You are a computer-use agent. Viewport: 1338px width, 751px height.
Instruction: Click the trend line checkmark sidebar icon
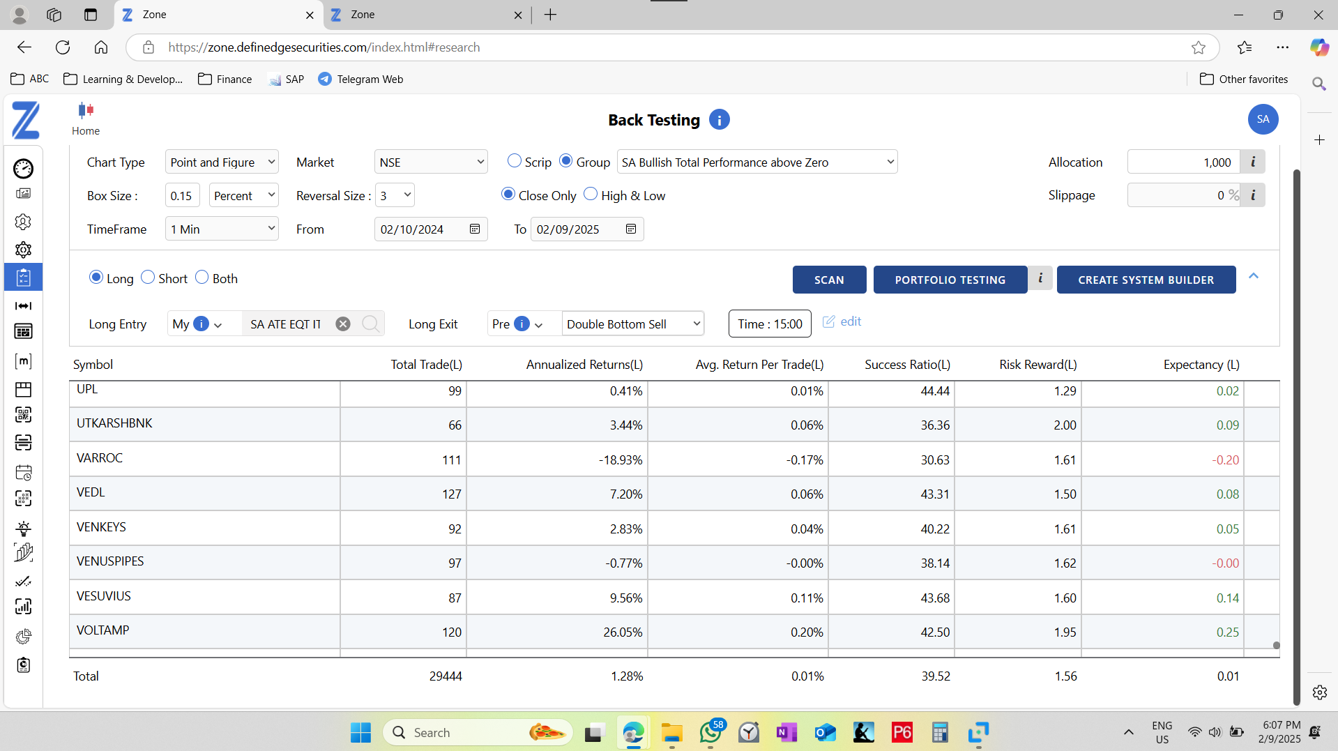coord(23,581)
